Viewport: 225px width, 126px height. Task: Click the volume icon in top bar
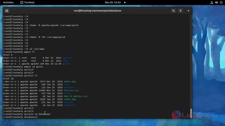[x=217, y=2]
